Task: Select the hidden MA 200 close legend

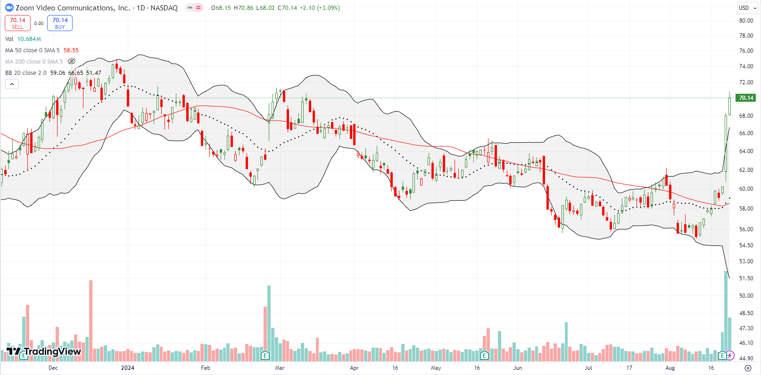Action: [x=34, y=62]
